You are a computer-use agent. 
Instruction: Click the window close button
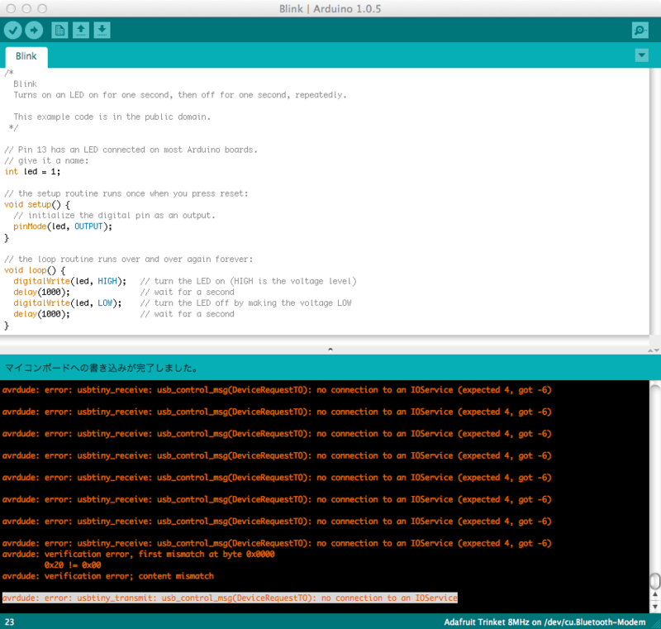point(11,8)
